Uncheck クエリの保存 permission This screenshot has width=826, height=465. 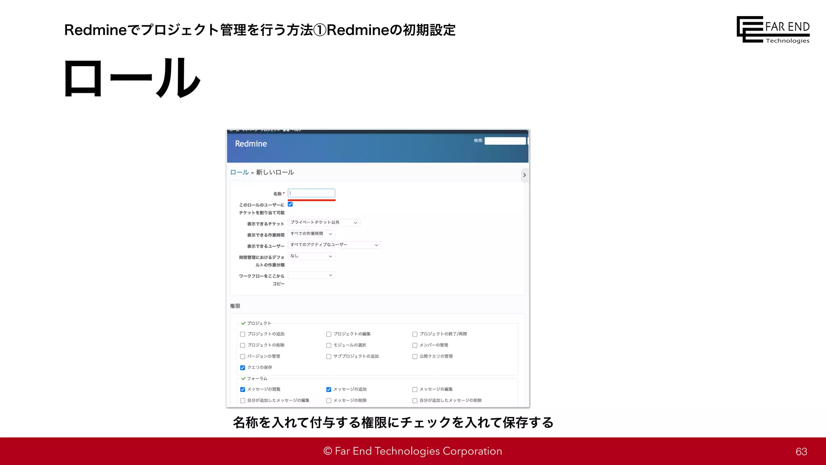pyautogui.click(x=242, y=368)
